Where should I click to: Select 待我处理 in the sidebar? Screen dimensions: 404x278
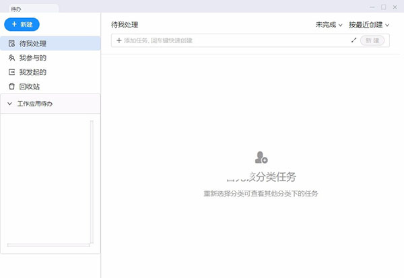point(50,43)
